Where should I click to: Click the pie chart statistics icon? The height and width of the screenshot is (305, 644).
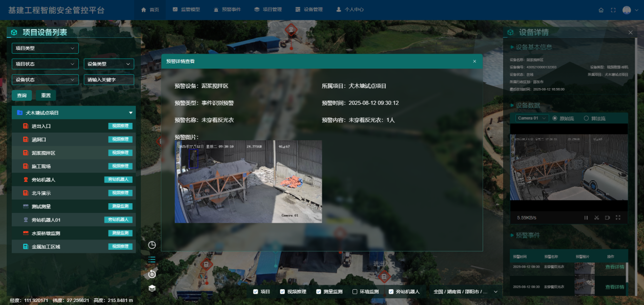point(152,245)
